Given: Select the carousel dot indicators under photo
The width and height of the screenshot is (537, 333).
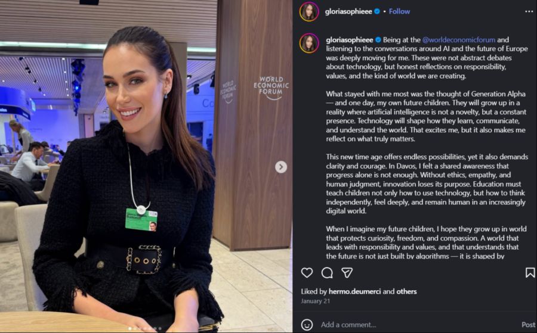Looking at the screenshot, I should point(146,329).
